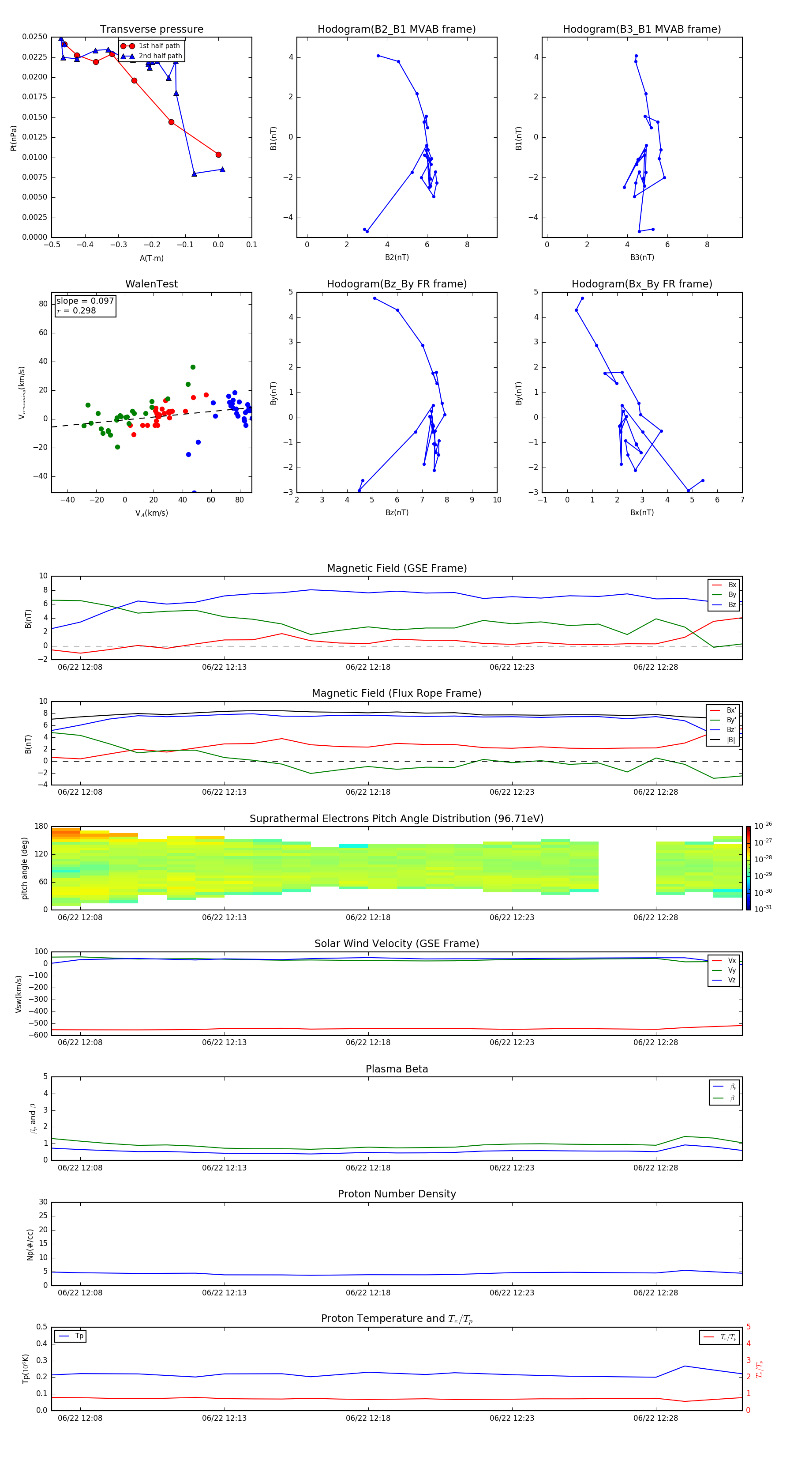Click the 10^-31 colorbar tick label
The width and height of the screenshot is (794, 1457).
coord(763,909)
